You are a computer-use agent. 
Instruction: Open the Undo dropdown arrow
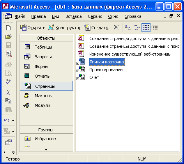[13, 120]
